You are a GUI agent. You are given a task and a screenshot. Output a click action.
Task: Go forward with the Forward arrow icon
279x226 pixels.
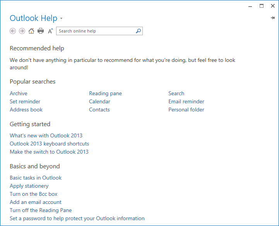tap(22, 31)
